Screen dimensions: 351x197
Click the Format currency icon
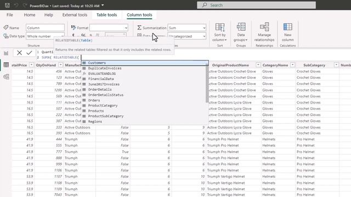pos(73,27)
